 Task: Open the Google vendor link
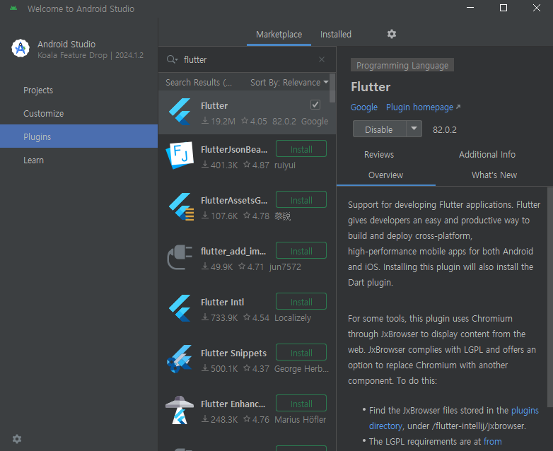click(364, 107)
